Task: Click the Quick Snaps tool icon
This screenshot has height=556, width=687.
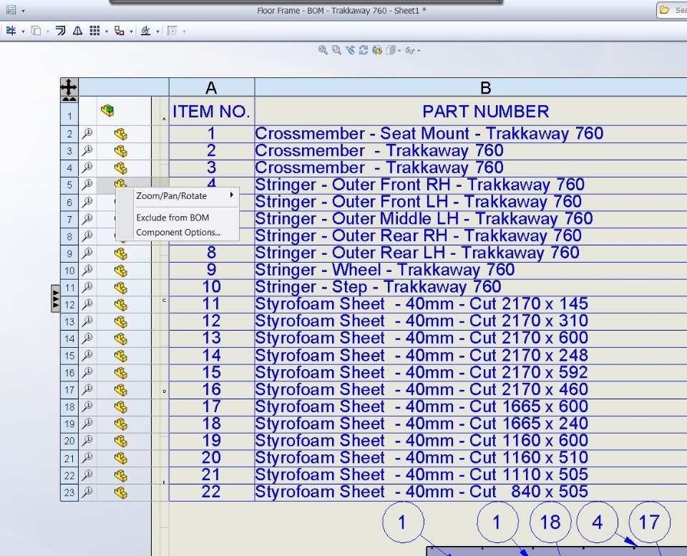Action: click(x=172, y=31)
